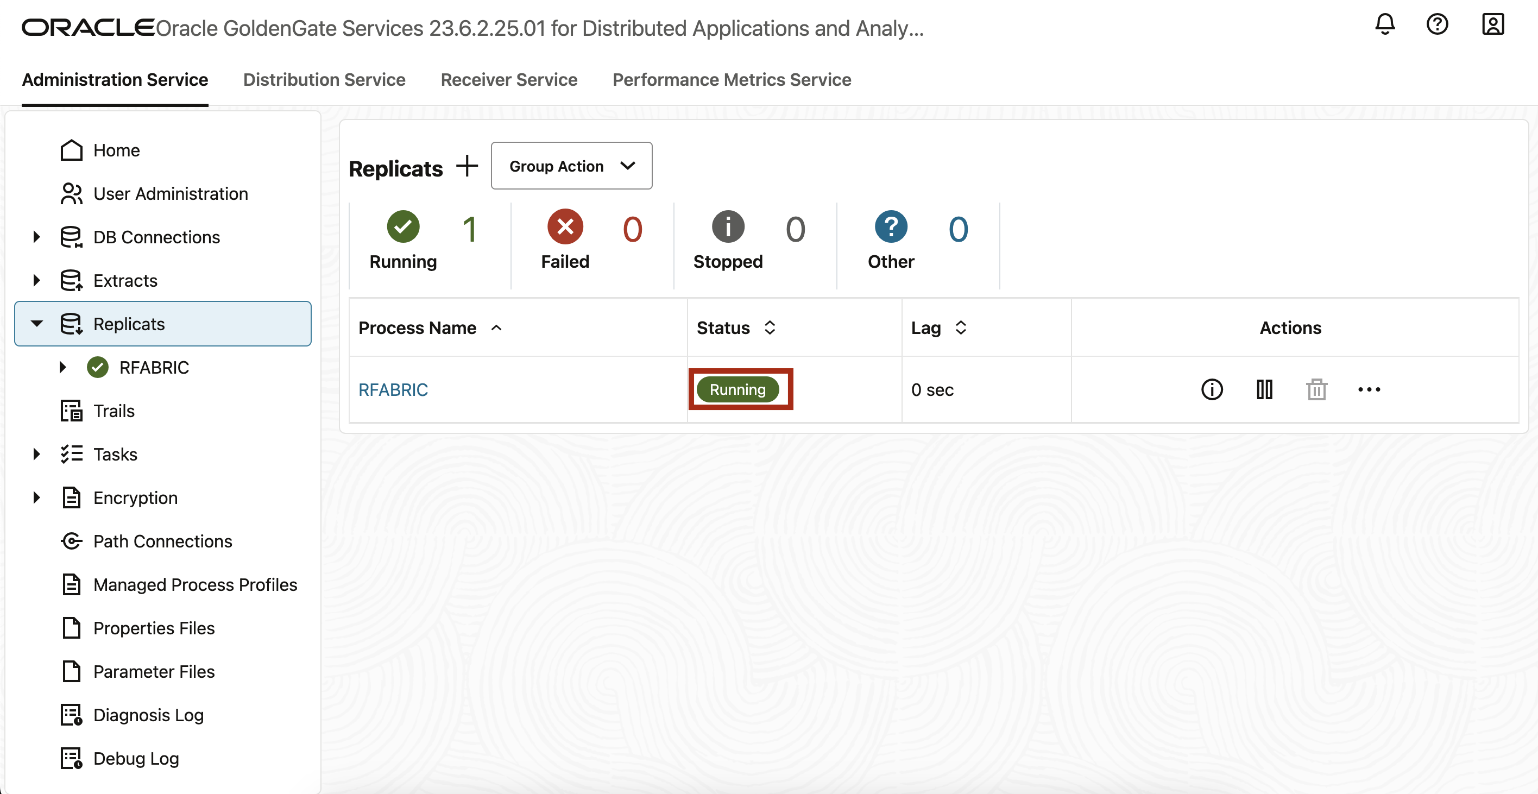Open the Group Action dropdown

tap(571, 166)
